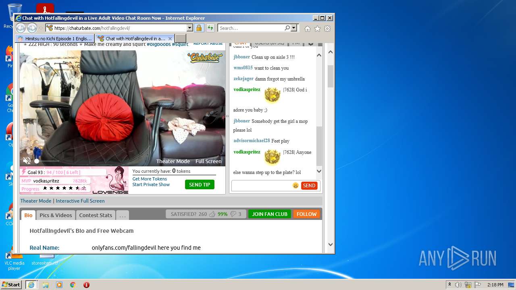Click the orange FOLLOW button
Screen dimensions: 516x290
(306, 214)
